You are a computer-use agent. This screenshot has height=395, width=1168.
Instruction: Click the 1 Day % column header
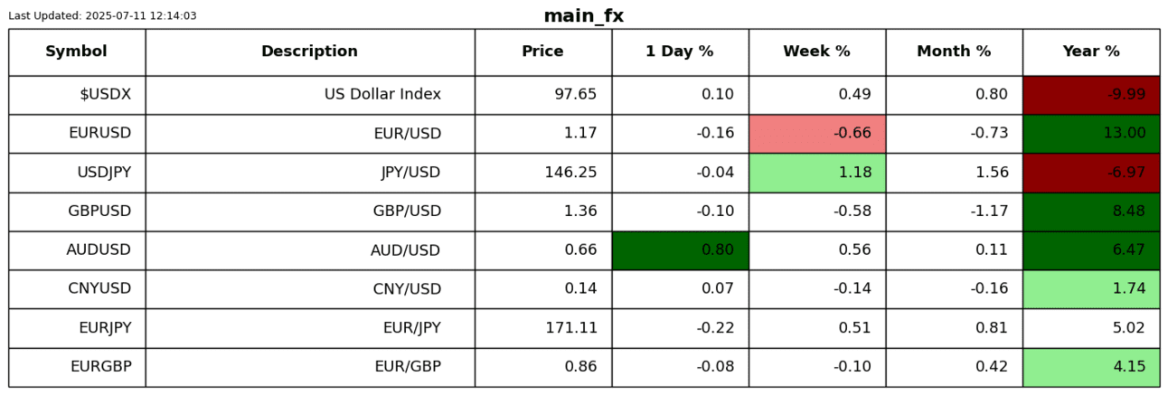679,52
